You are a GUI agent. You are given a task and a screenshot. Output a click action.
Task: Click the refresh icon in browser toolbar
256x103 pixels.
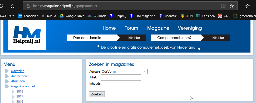tap(1, 6)
